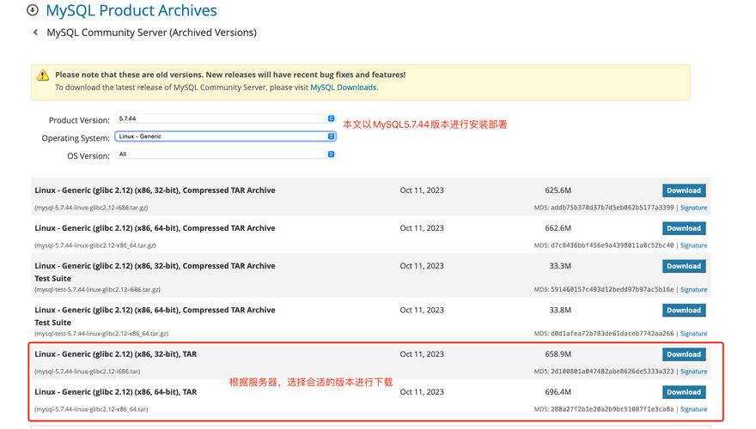This screenshot has height=429, width=756.
Task: Click the MD5 hash addb75b370d37b7d5eb062b5177a3399
Action: pyautogui.click(x=612, y=208)
